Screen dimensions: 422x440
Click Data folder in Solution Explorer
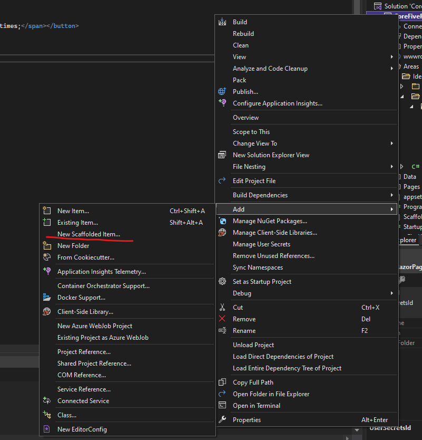tap(409, 177)
